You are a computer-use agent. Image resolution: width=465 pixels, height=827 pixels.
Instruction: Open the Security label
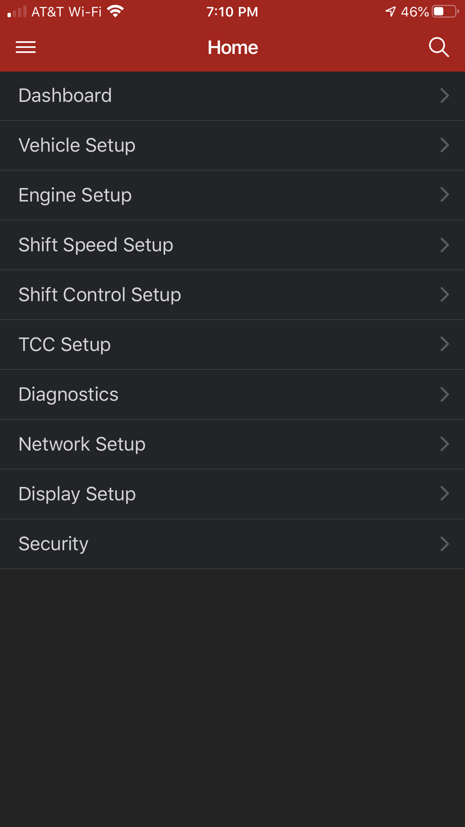[54, 544]
